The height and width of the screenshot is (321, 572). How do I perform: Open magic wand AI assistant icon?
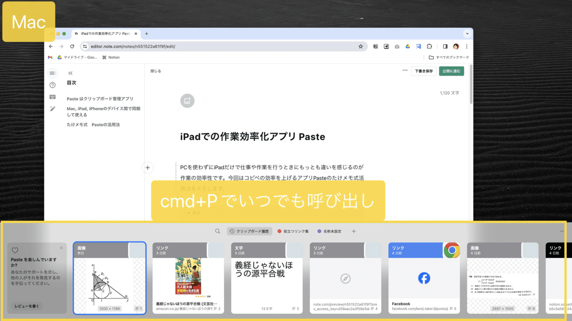tap(52, 109)
